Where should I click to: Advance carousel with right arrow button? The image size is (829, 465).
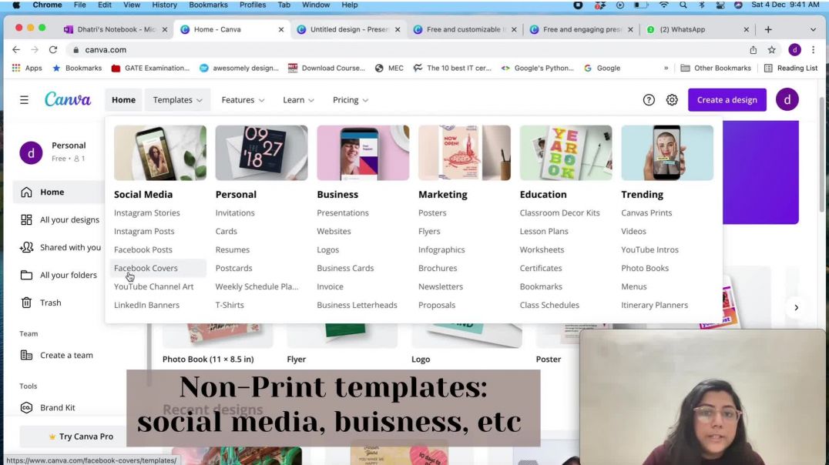click(x=796, y=307)
